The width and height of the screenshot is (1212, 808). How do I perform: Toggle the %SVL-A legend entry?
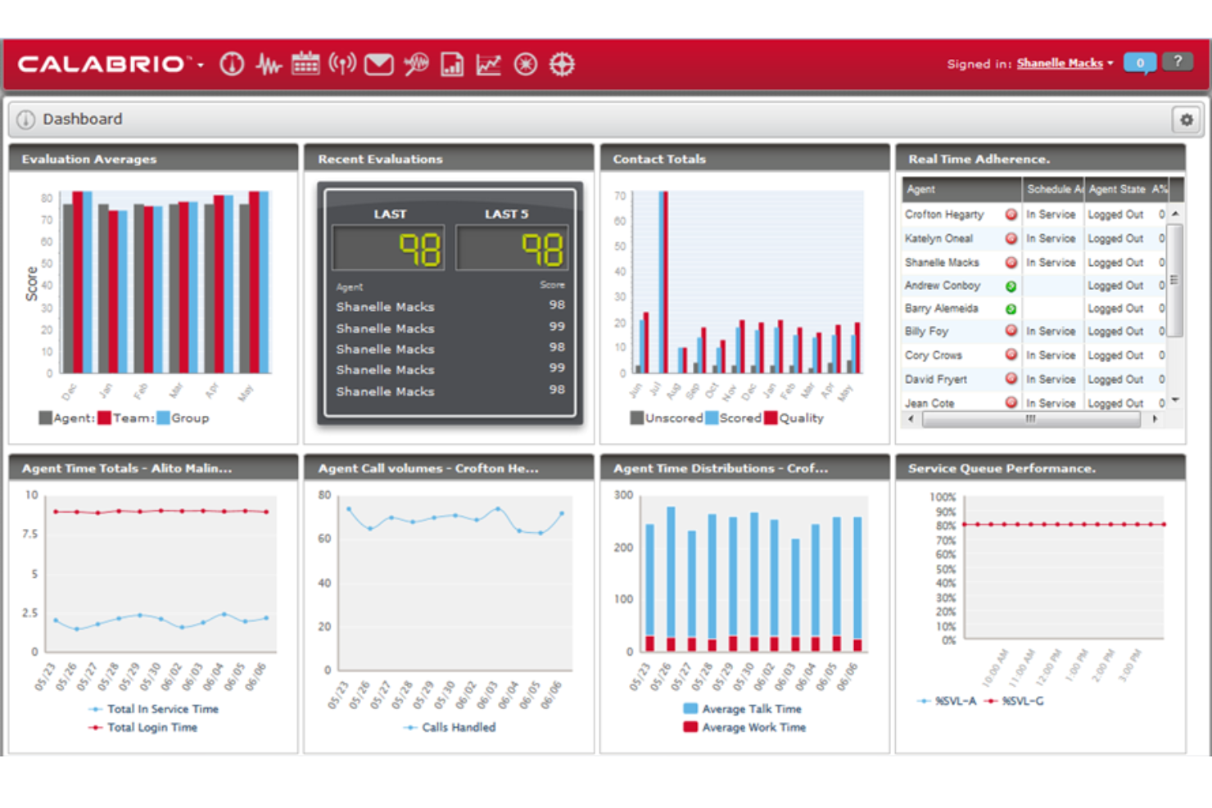pos(947,701)
